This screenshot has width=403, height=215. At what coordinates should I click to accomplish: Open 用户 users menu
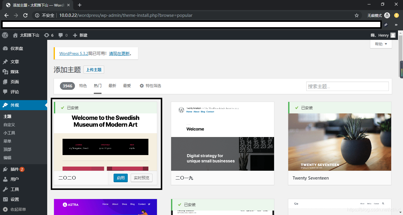click(x=24, y=179)
